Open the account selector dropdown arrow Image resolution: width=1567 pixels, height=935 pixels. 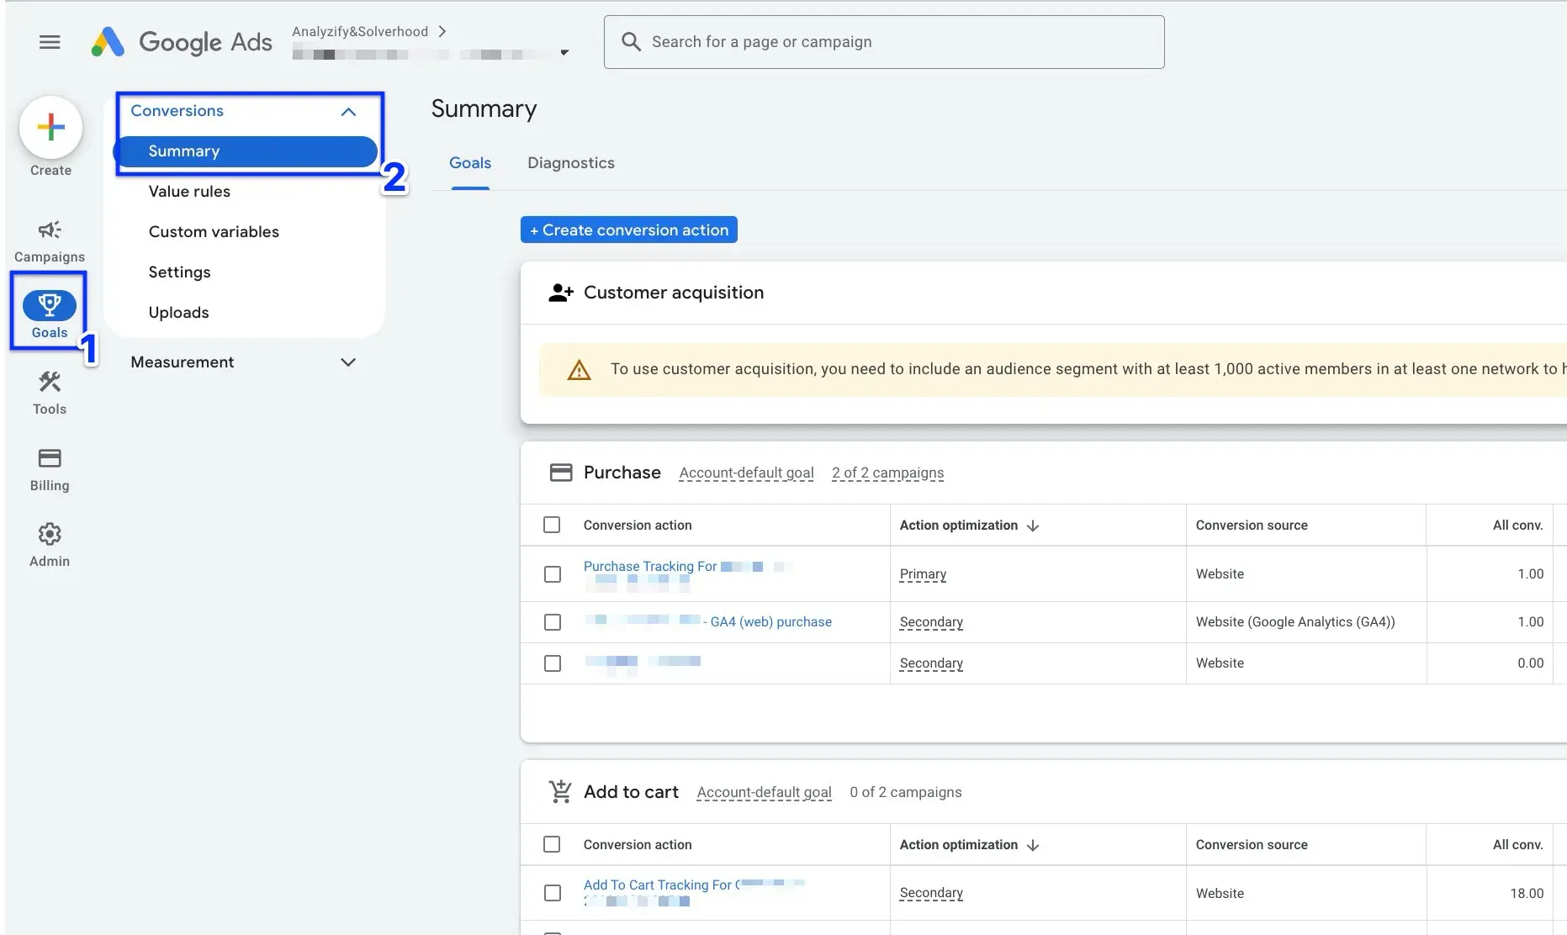(564, 52)
